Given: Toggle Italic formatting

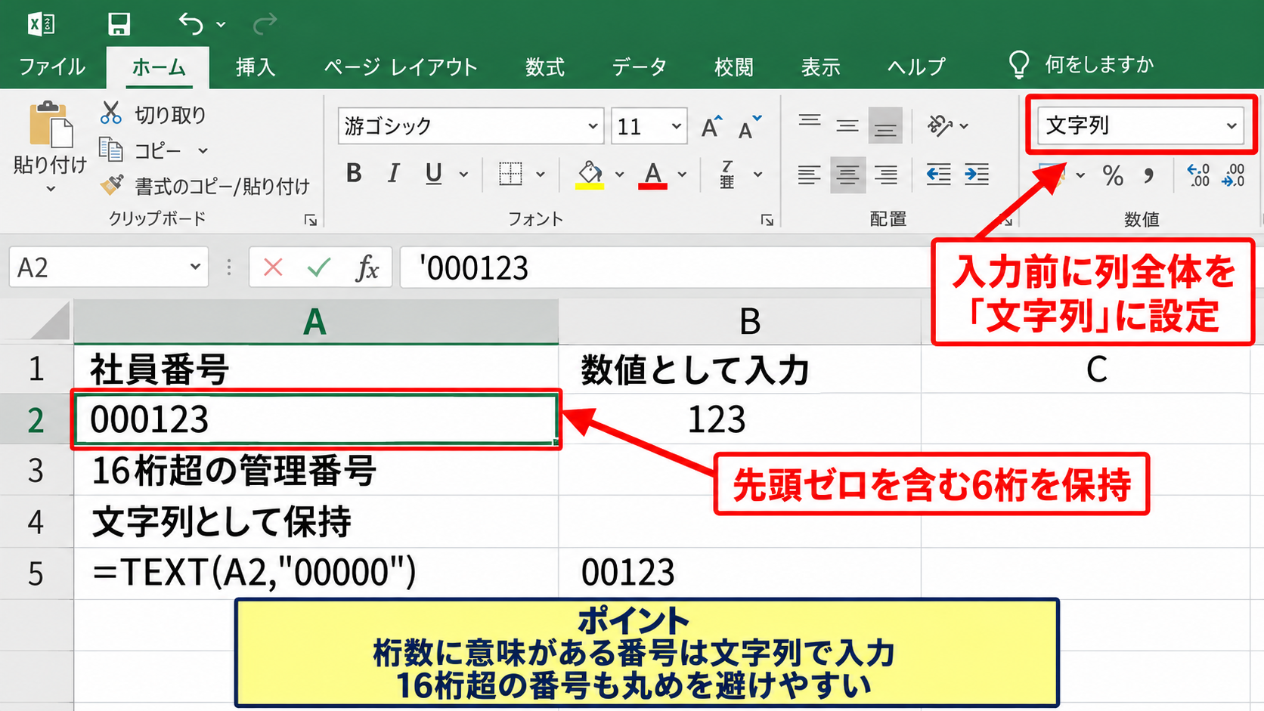Looking at the screenshot, I should (x=393, y=174).
